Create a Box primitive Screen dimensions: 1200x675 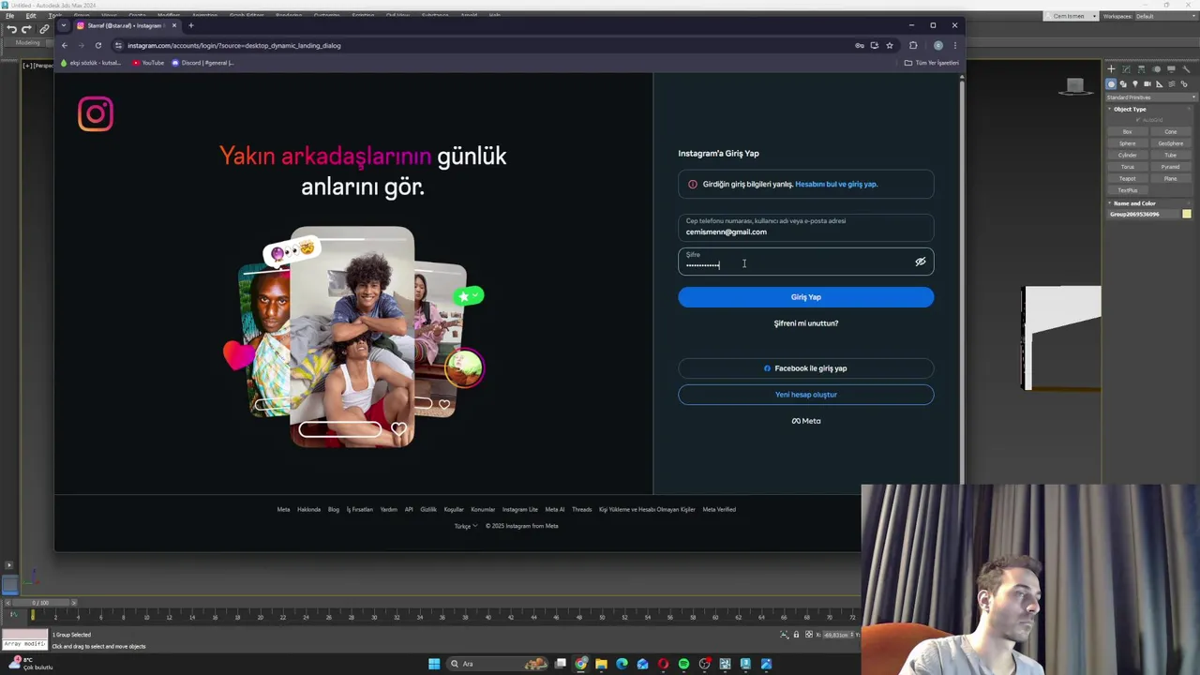click(1128, 132)
